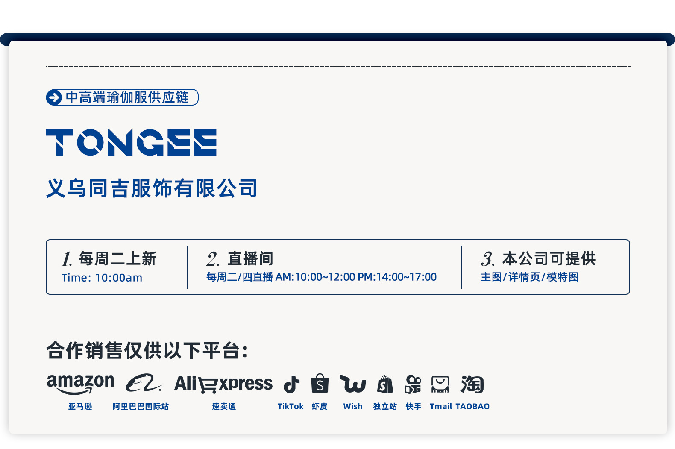
Task: Select the Shopee shopping bag icon
Action: tap(320, 383)
